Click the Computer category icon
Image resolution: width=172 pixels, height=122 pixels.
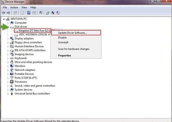[12, 23]
